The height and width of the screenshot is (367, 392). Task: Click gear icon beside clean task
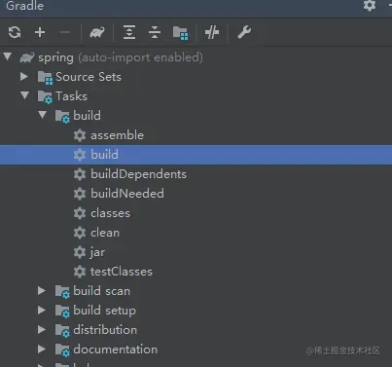click(x=80, y=233)
